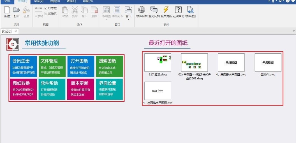This screenshot has width=296, height=143.
Task: Click the 窗口 (Window) arrangement icon
Action: [x=128, y=10]
